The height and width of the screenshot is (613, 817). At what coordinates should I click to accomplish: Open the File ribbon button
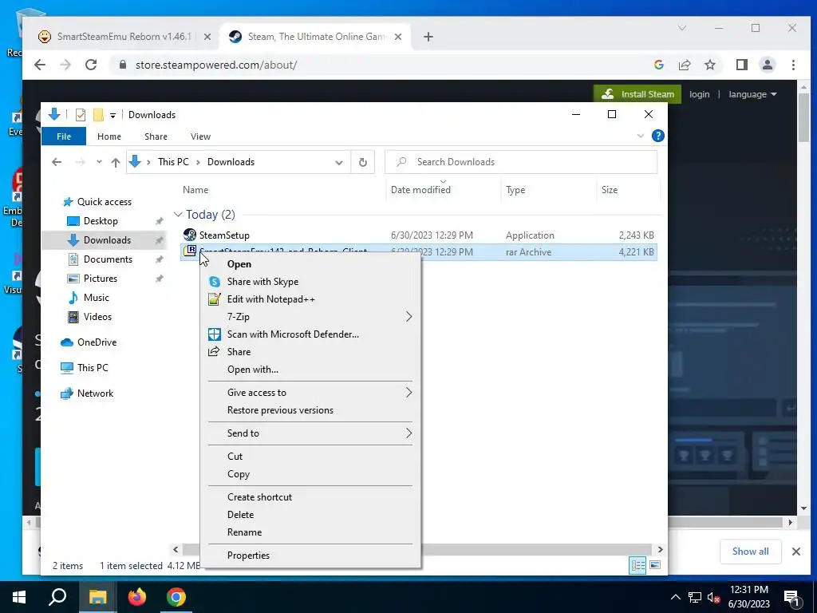point(64,136)
